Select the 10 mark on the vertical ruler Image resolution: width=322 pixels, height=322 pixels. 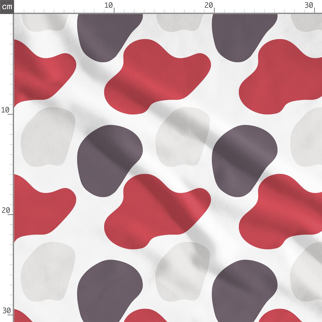[5, 110]
